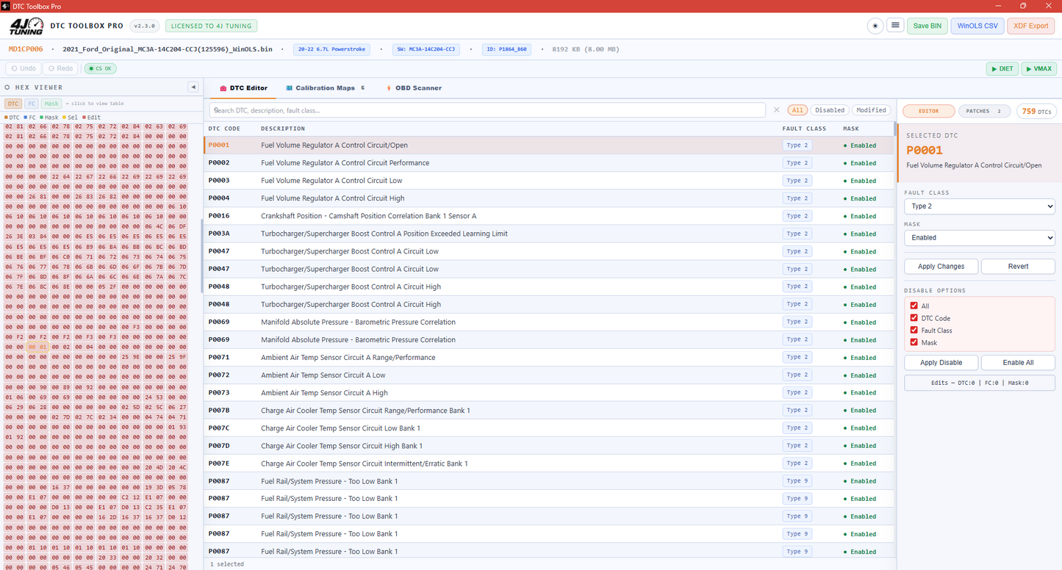Select row P007B Charge Air Cooler

pyautogui.click(x=548, y=411)
